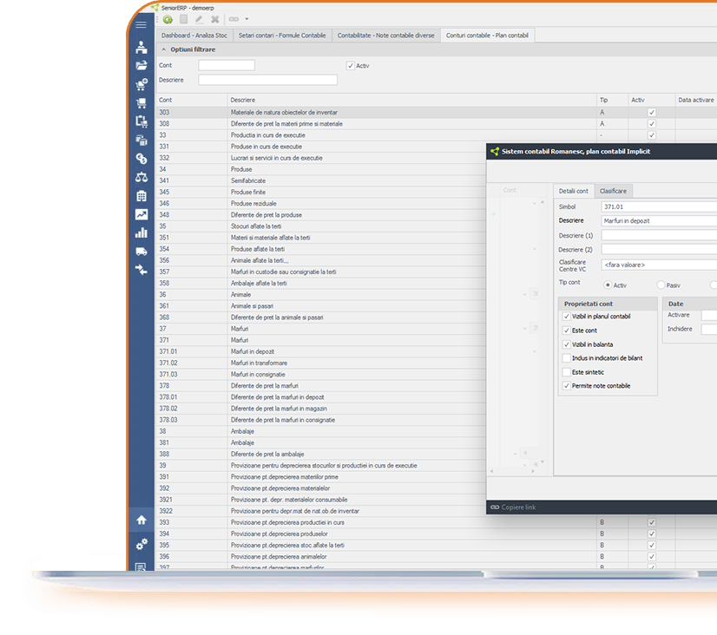The width and height of the screenshot is (717, 635).
Task: Open dropdown arrow next to link toolbar icon
Action: click(x=247, y=19)
